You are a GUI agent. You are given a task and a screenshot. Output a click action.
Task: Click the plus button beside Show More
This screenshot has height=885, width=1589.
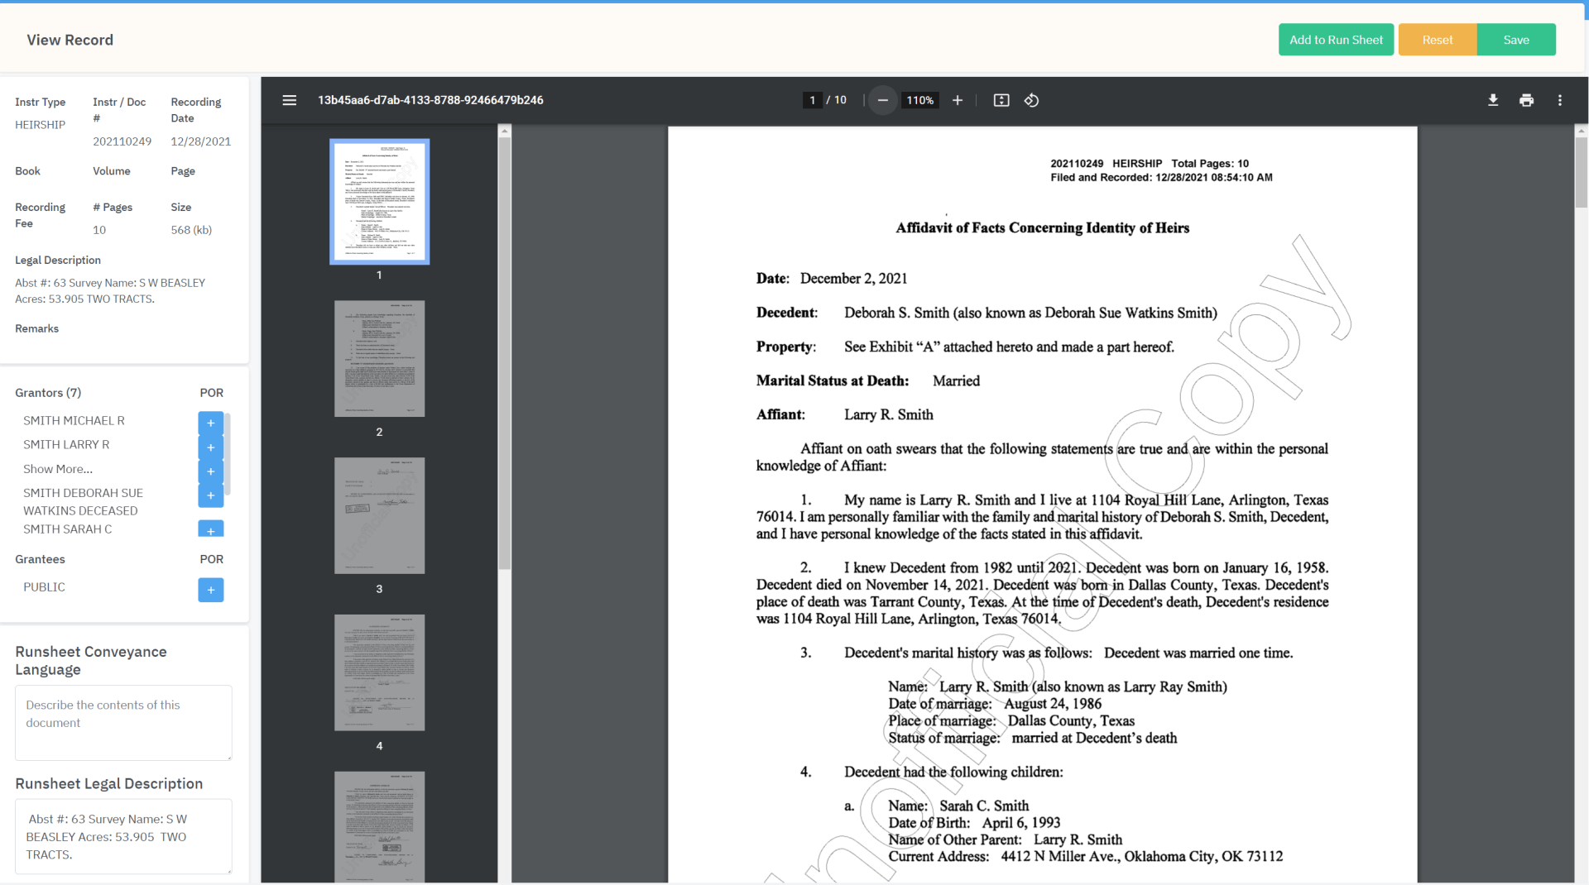click(x=211, y=471)
